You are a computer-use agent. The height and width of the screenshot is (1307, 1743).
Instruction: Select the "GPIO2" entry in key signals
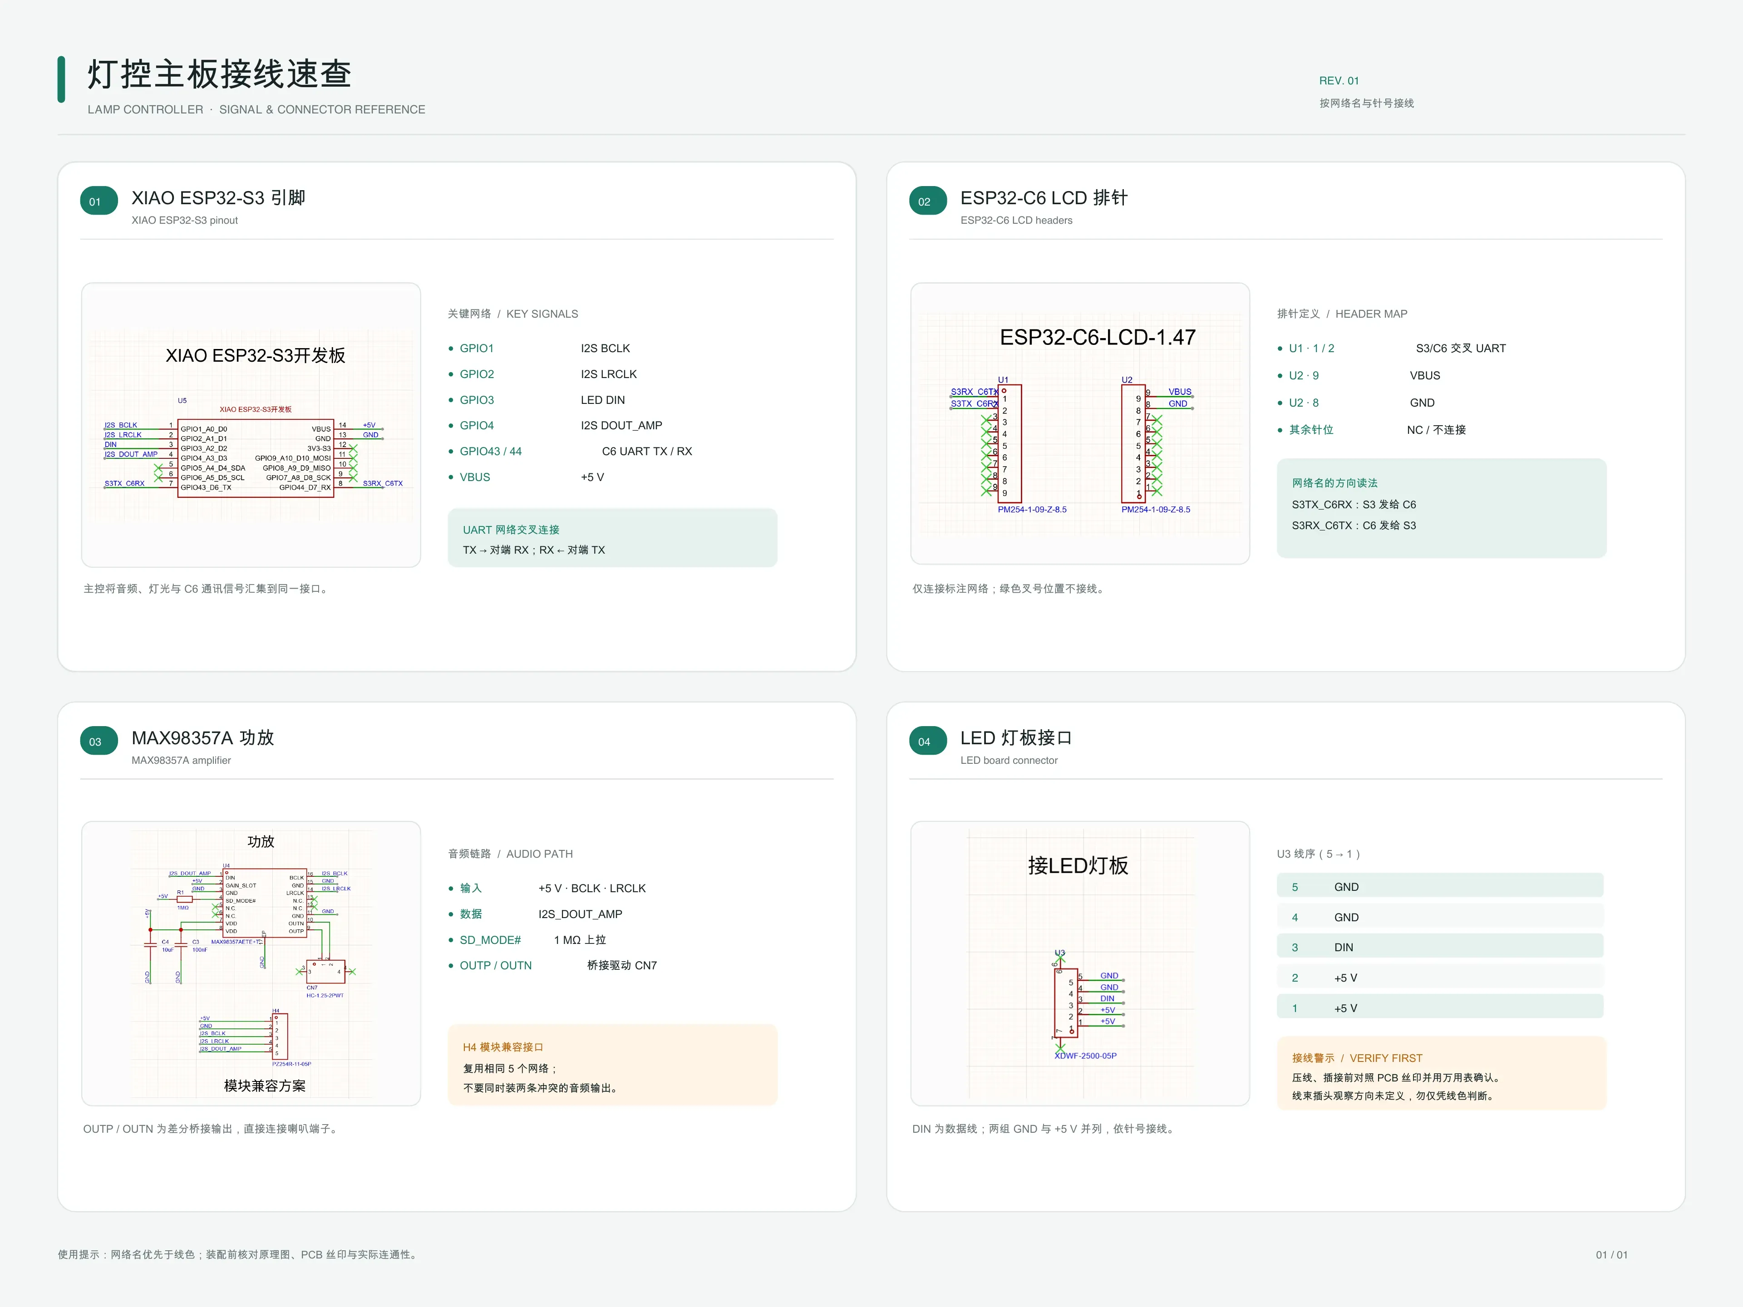[477, 374]
